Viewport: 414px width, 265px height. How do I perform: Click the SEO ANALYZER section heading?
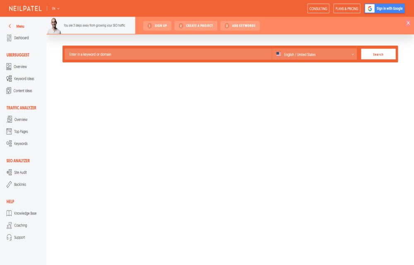click(18, 161)
